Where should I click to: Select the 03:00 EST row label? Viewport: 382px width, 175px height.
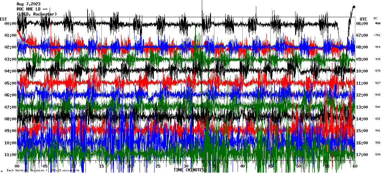pos(10,59)
